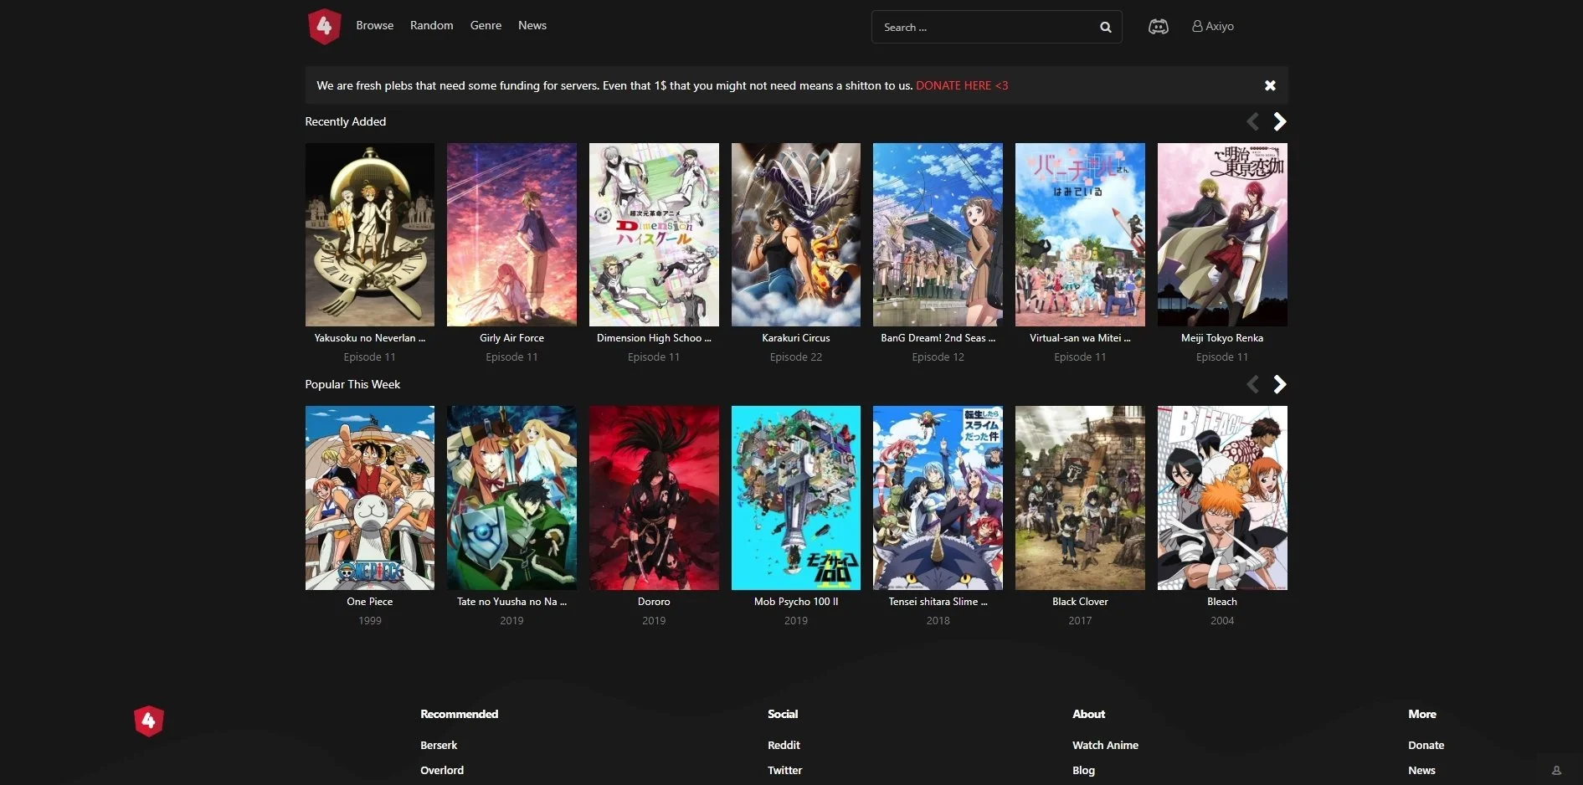The width and height of the screenshot is (1583, 785).
Task: Open the Reddit footer link
Action: tap(784, 745)
